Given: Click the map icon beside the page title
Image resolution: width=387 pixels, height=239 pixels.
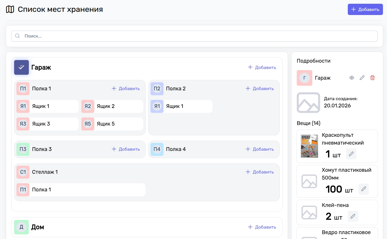Looking at the screenshot, I should (x=10, y=10).
